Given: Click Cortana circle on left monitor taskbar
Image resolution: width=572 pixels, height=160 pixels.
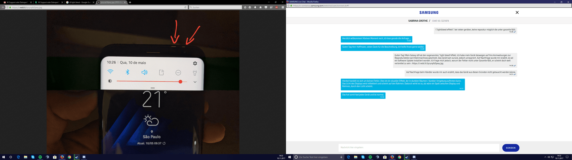Looking at the screenshot, I should click(x=11, y=157).
